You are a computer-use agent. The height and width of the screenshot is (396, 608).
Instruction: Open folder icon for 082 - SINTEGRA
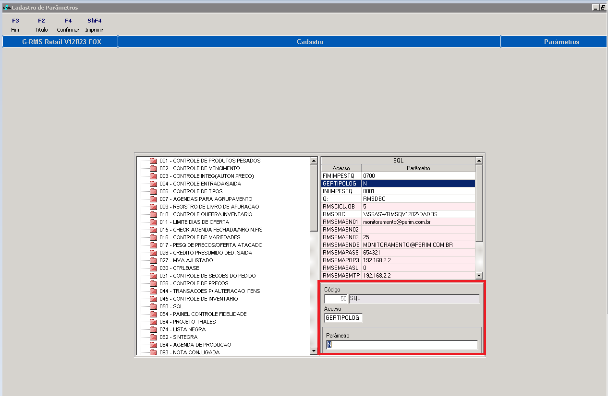(x=153, y=337)
